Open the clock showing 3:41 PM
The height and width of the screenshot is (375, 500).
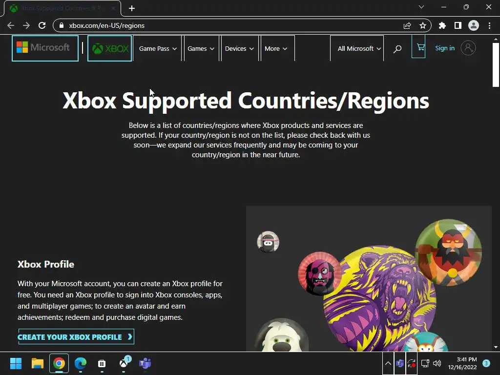click(462, 363)
